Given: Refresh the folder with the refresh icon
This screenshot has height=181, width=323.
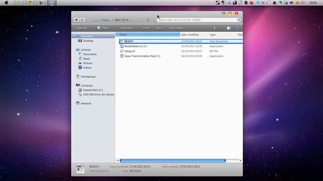Looking at the screenshot, I should [x=148, y=20].
